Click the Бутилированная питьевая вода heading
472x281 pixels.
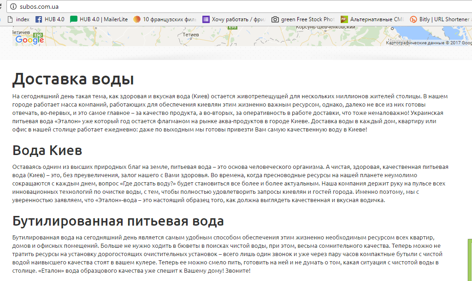point(118,221)
